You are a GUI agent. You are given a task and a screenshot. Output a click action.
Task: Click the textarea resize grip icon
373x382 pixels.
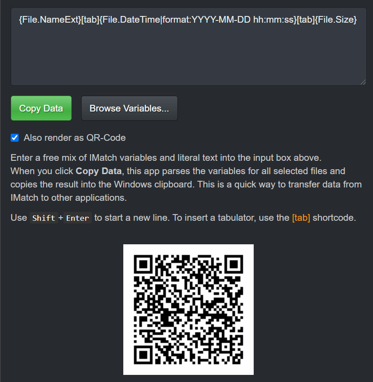[x=363, y=82]
